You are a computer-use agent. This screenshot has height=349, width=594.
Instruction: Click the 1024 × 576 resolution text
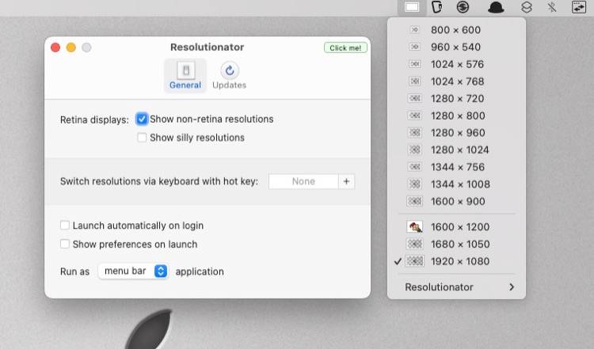457,64
